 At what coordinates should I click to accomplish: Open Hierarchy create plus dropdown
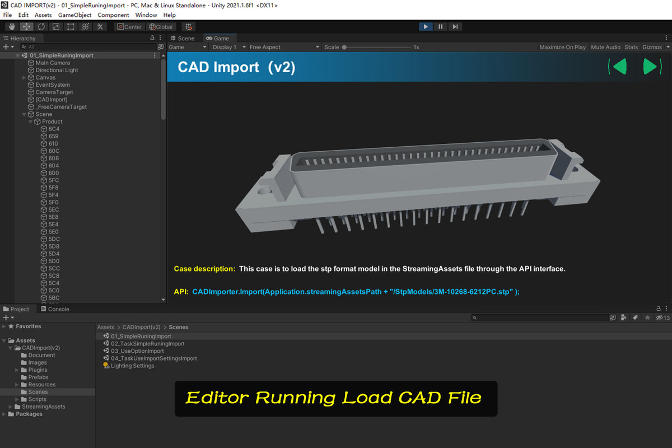(7, 47)
